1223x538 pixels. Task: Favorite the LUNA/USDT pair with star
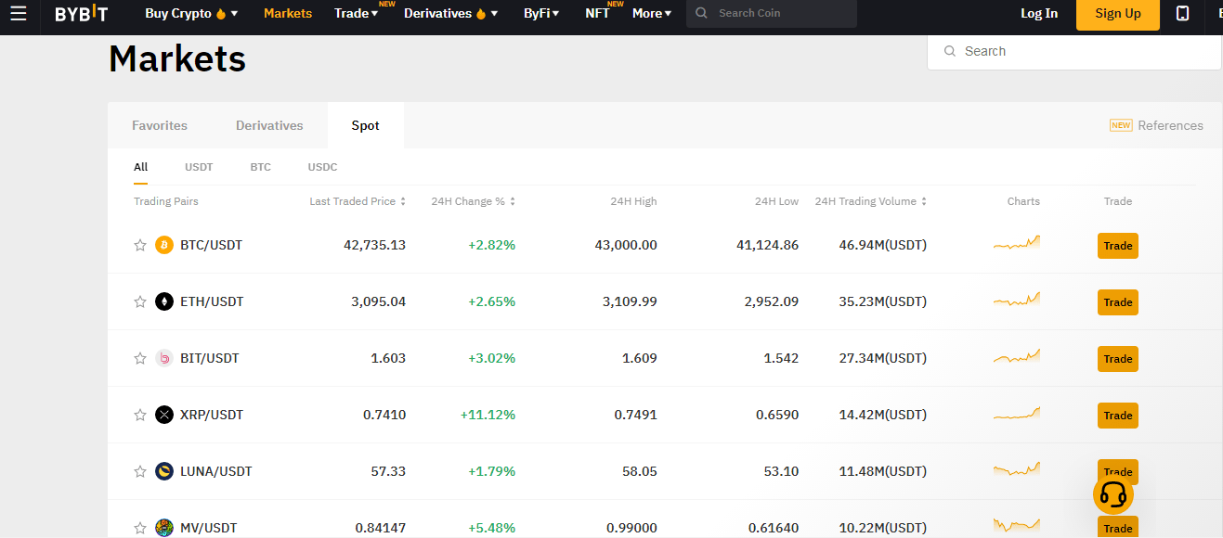click(140, 471)
